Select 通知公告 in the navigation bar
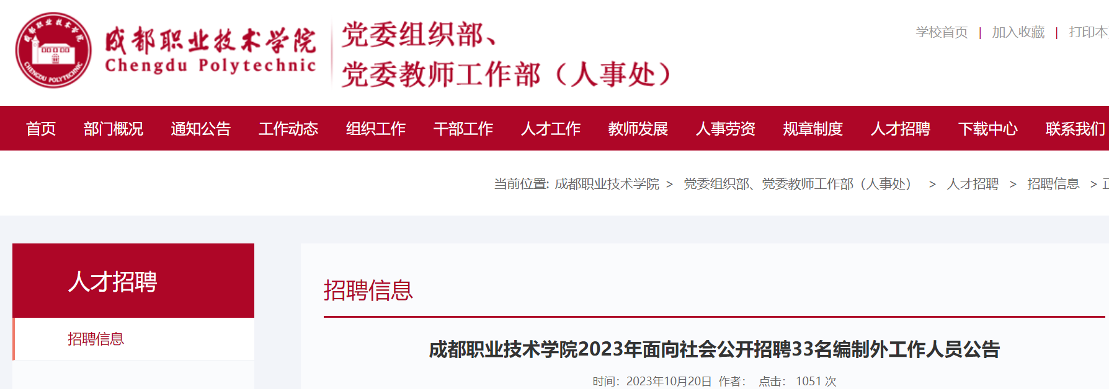The image size is (1109, 389). click(x=201, y=129)
